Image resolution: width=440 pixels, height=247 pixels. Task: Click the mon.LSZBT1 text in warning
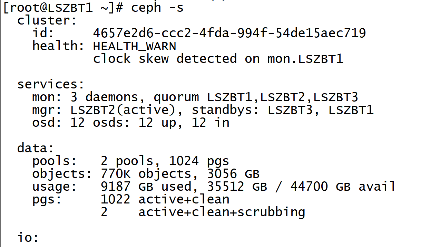pyautogui.click(x=305, y=59)
